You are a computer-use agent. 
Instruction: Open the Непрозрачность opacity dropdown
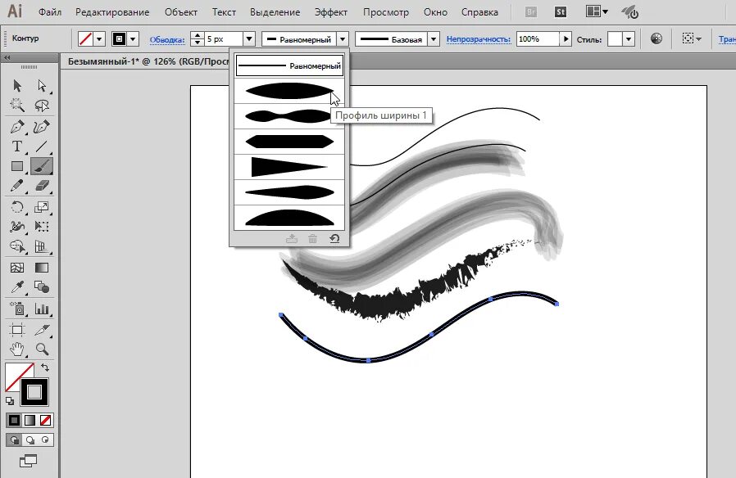tap(566, 38)
